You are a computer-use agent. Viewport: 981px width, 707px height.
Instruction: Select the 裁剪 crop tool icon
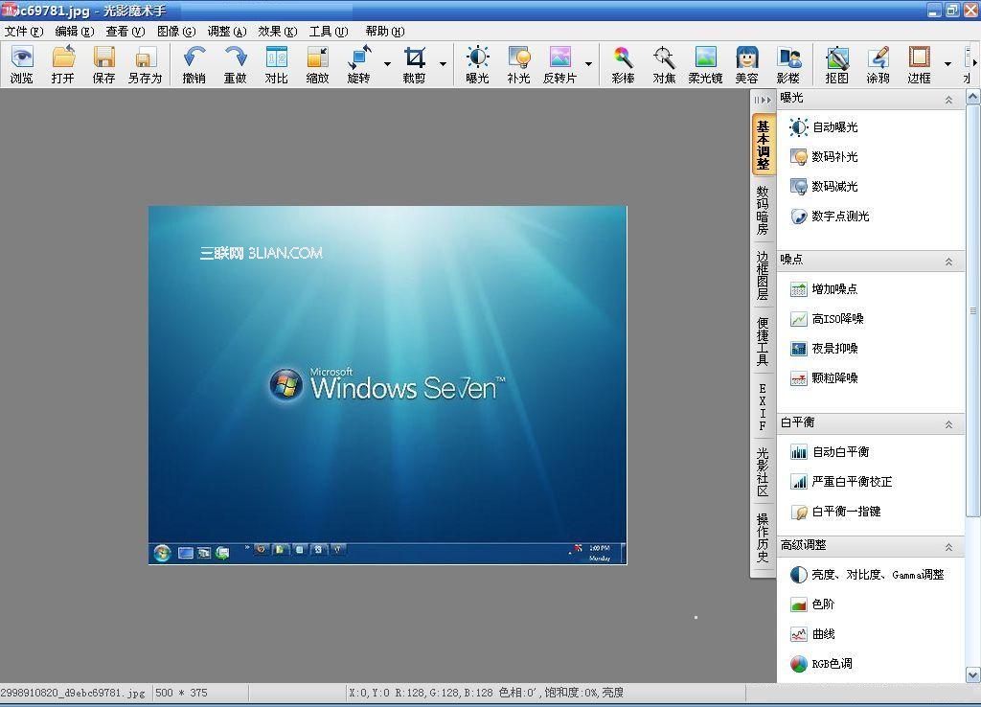coord(414,57)
